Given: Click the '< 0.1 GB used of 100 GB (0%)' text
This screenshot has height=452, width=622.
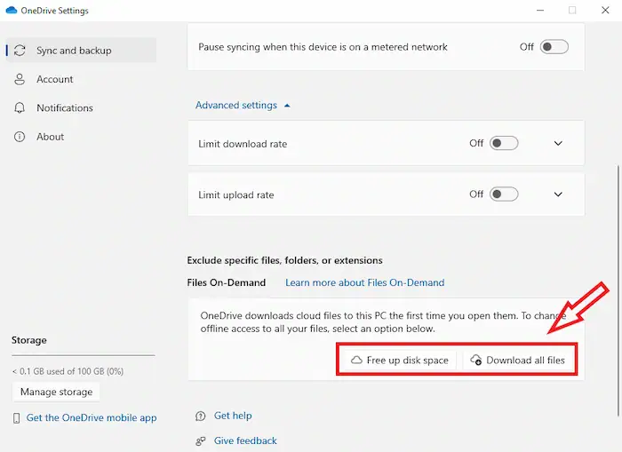Looking at the screenshot, I should pyautogui.click(x=68, y=371).
